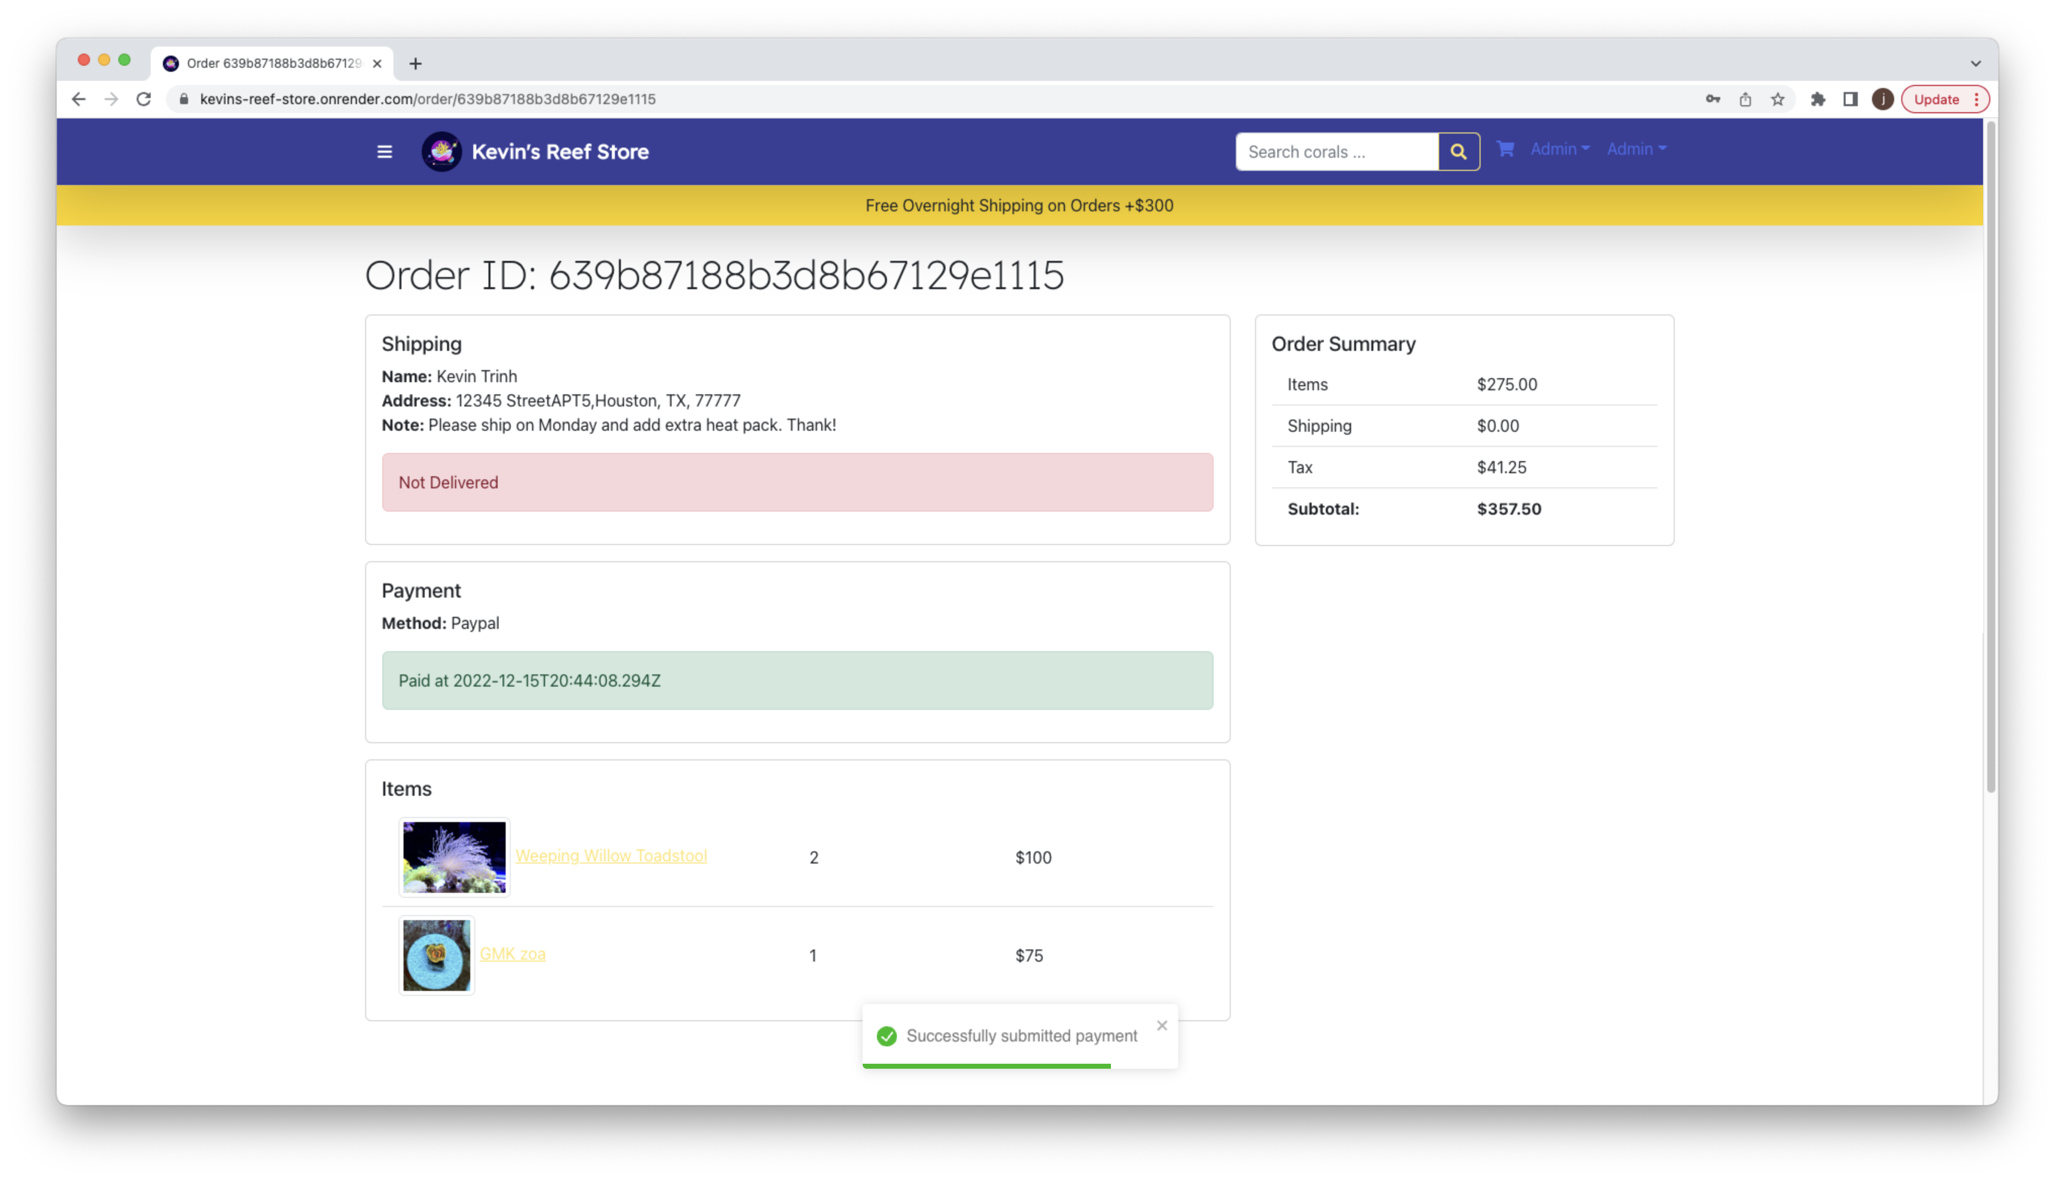Open a new browser tab
This screenshot has width=2055, height=1180.
pyautogui.click(x=415, y=63)
